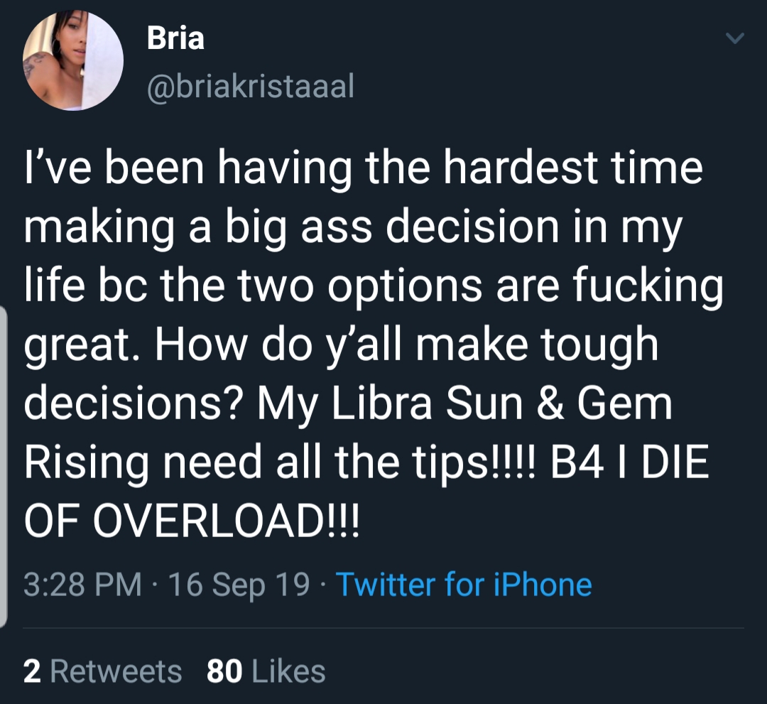Screen dimensions: 767x704
Task: Tap the word Retweets
Action: point(116,671)
